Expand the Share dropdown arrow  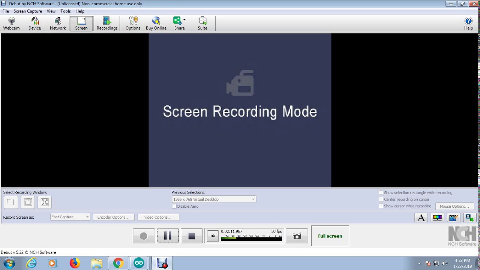coord(184,20)
